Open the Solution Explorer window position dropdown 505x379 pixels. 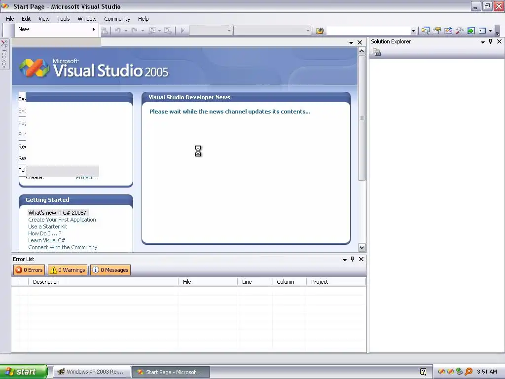482,42
